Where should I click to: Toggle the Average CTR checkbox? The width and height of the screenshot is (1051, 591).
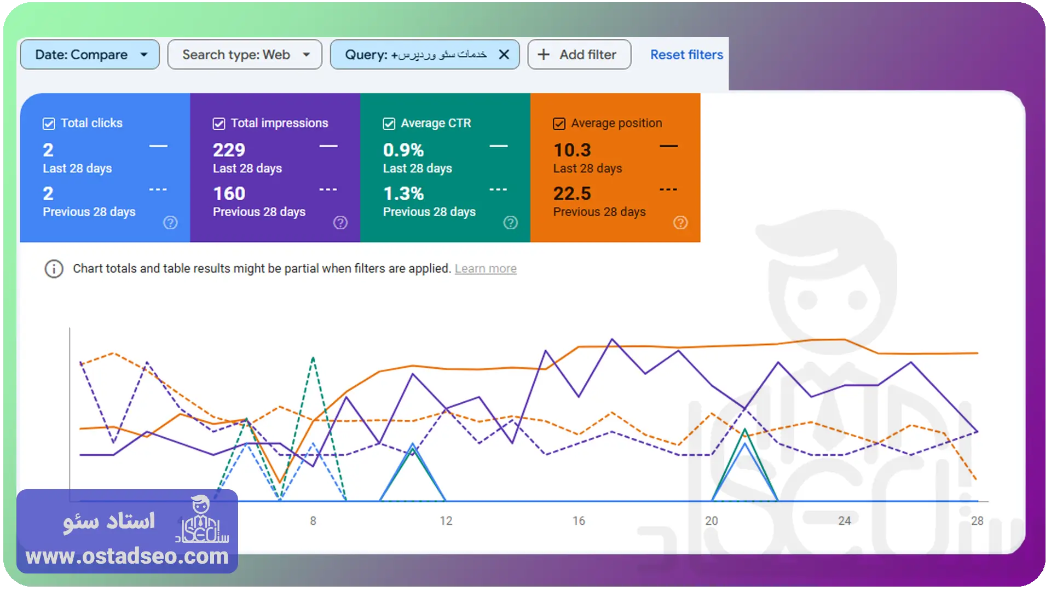pos(389,124)
